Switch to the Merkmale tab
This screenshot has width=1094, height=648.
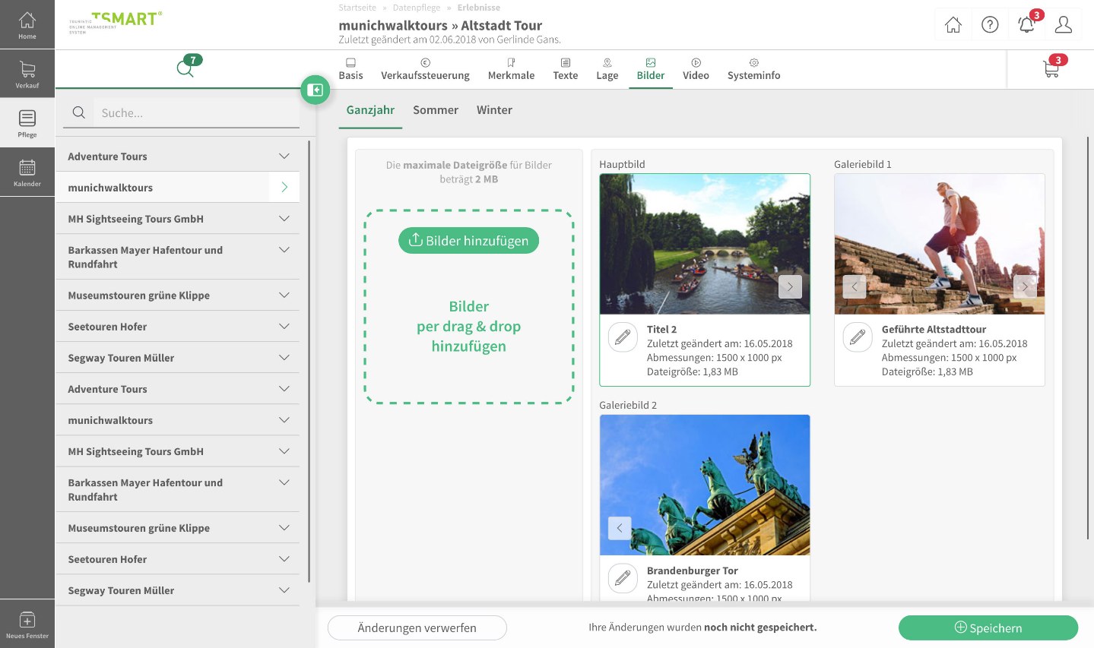tap(511, 69)
